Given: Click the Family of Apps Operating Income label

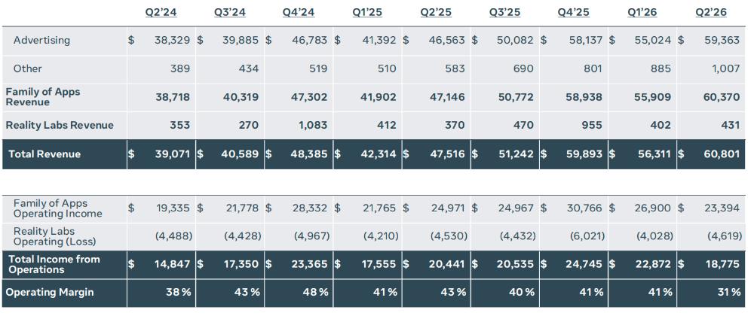Looking at the screenshot, I should (58, 208).
